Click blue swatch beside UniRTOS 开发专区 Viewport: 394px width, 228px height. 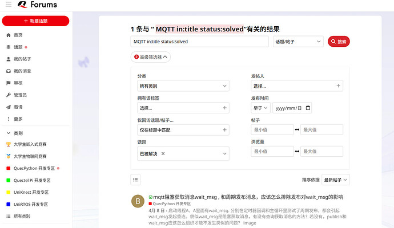click(x=9, y=204)
